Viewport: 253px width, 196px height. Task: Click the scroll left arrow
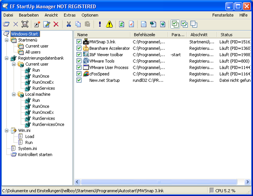[x=77, y=182]
